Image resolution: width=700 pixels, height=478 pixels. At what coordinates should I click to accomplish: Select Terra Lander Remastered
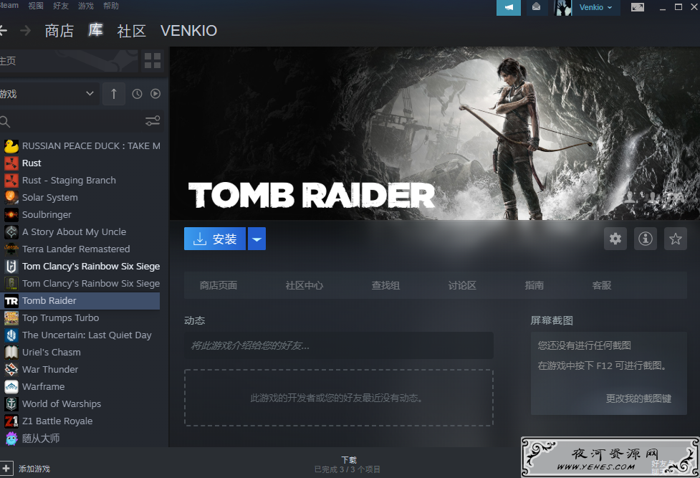pos(80,249)
